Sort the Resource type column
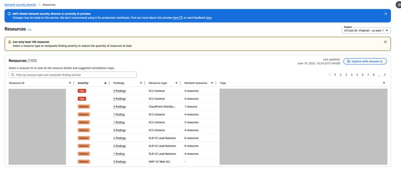This screenshot has width=401, height=174. tap(176, 83)
